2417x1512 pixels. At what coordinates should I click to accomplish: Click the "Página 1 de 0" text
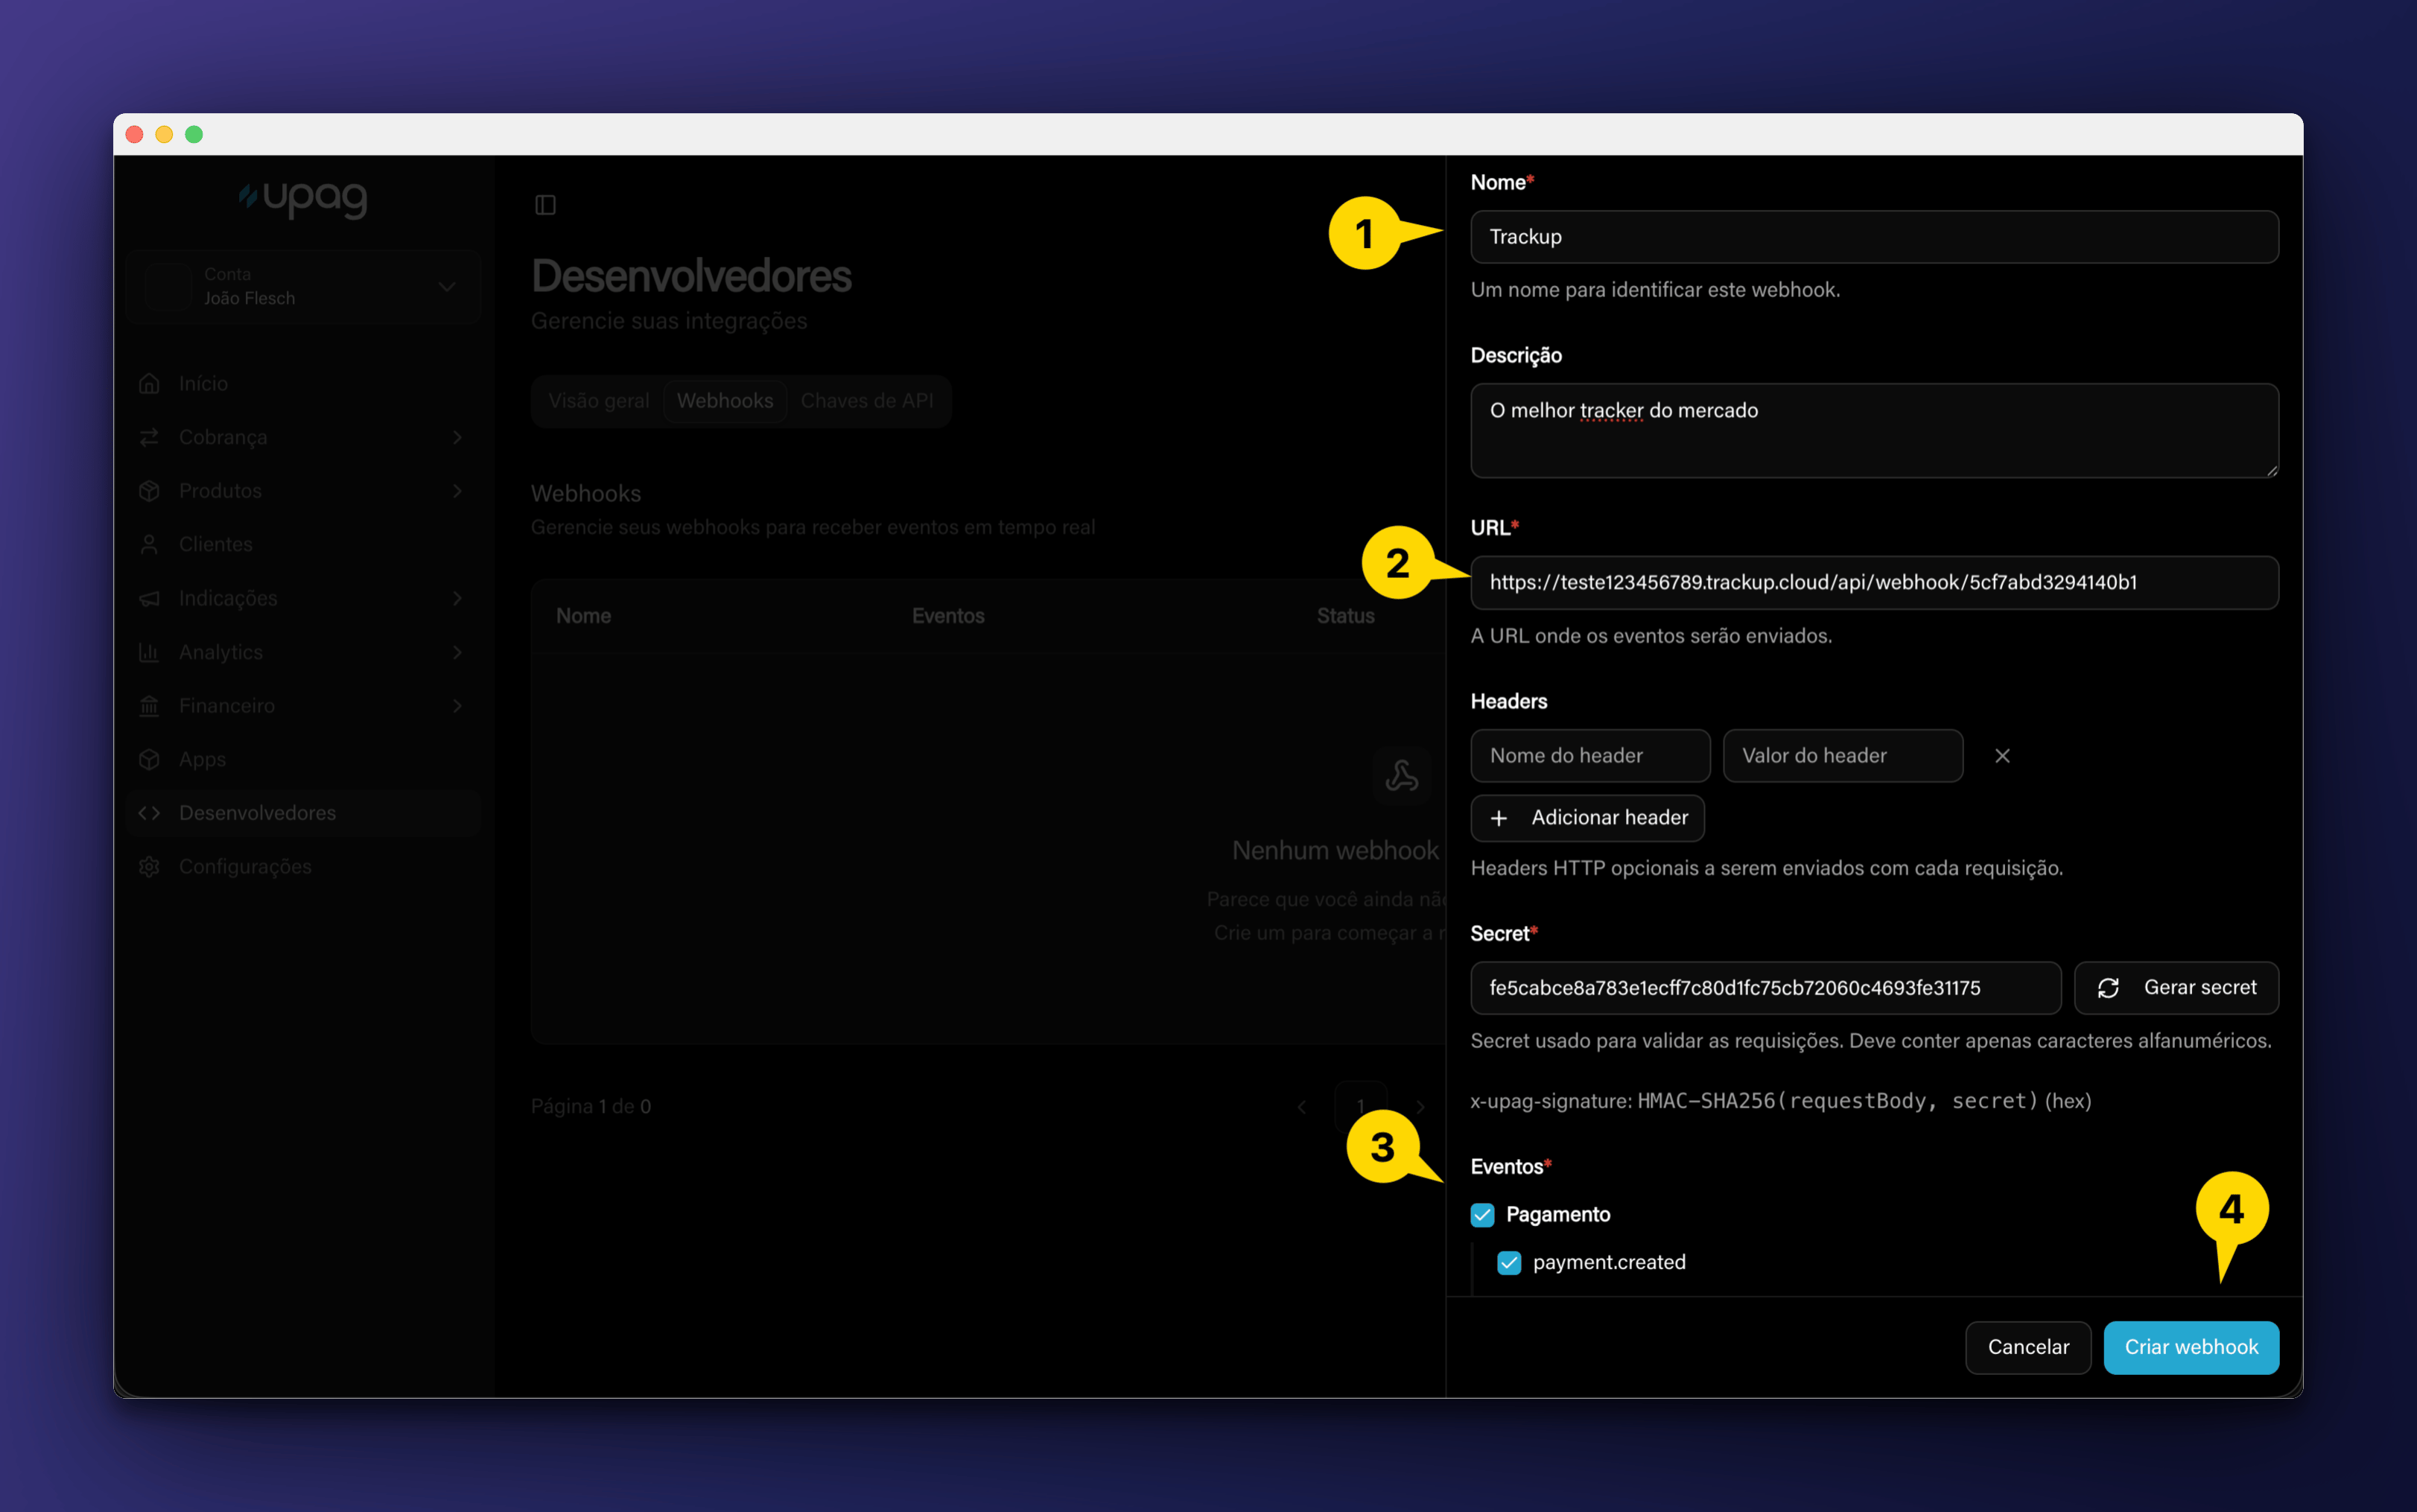tap(591, 1107)
